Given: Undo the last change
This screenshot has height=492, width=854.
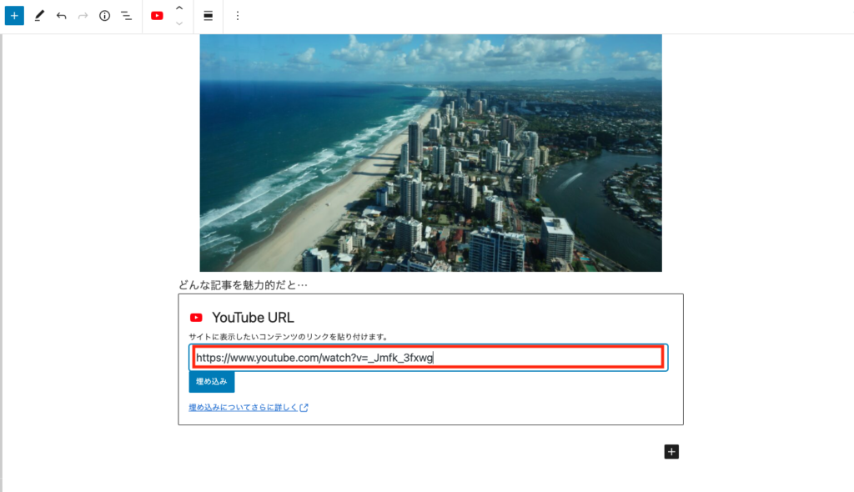Looking at the screenshot, I should tap(61, 16).
